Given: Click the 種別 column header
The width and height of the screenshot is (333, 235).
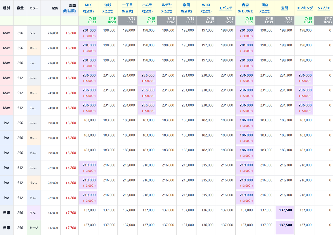Looking at the screenshot, I should [7, 8].
